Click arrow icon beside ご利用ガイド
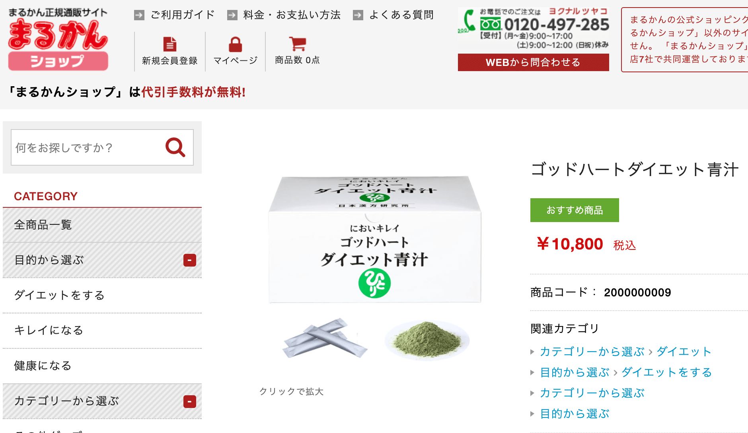This screenshot has height=433, width=748. 139,15
